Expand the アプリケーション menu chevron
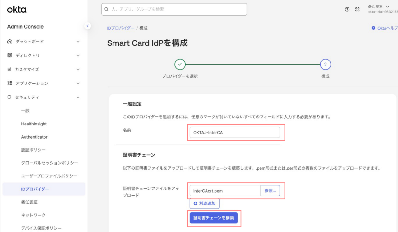Screen dimensions: 398x232 (x=78, y=84)
